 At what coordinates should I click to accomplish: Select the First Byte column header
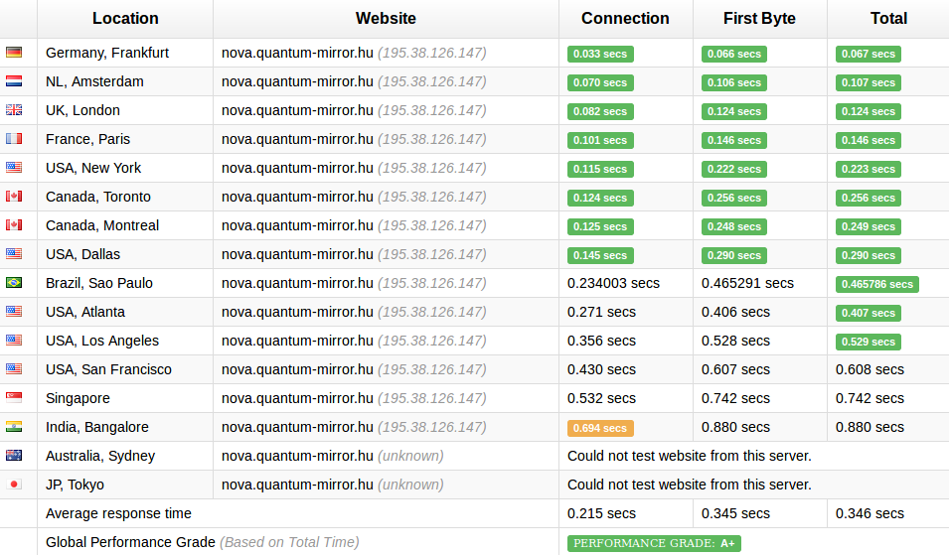pyautogui.click(x=759, y=19)
